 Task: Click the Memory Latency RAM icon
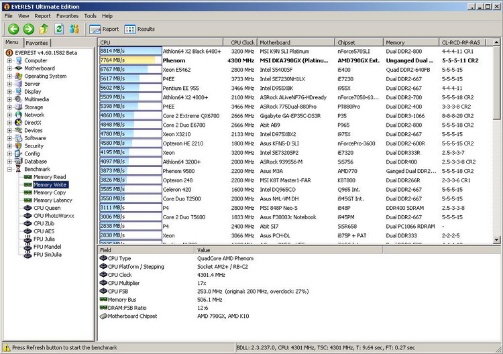click(x=28, y=200)
